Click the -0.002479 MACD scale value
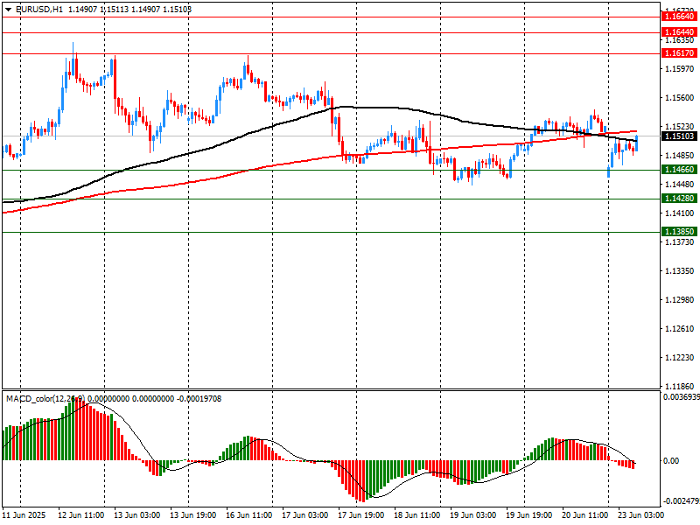 click(679, 501)
